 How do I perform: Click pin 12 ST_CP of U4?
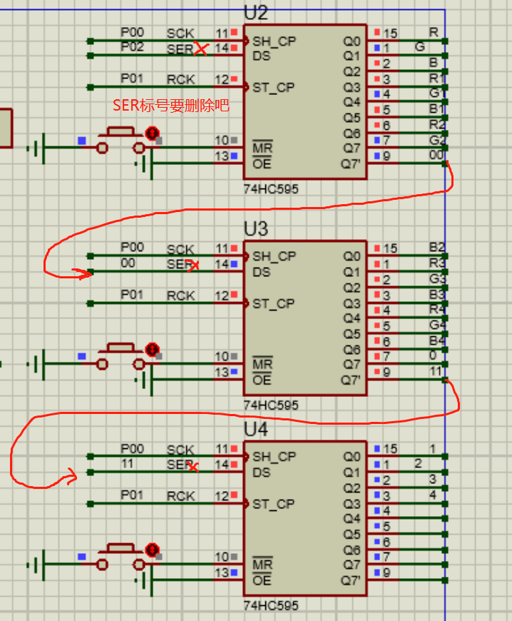pos(229,504)
